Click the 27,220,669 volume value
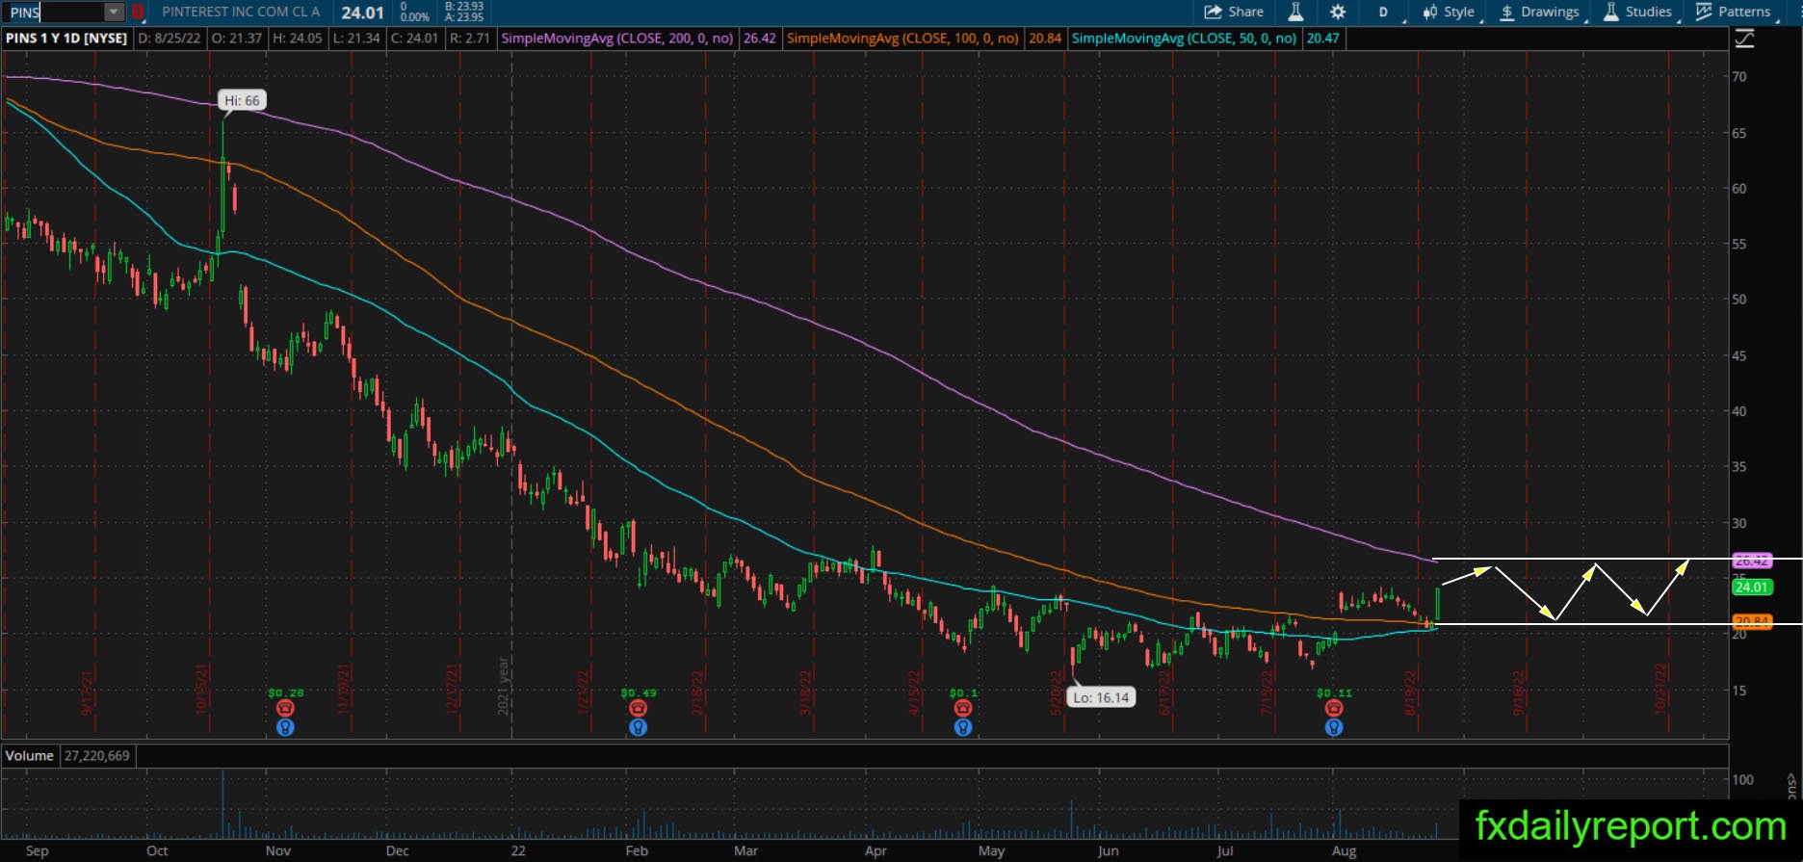 coord(97,756)
